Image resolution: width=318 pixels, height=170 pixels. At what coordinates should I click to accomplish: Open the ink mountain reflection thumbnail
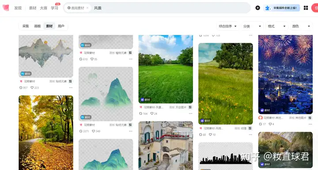[46, 56]
